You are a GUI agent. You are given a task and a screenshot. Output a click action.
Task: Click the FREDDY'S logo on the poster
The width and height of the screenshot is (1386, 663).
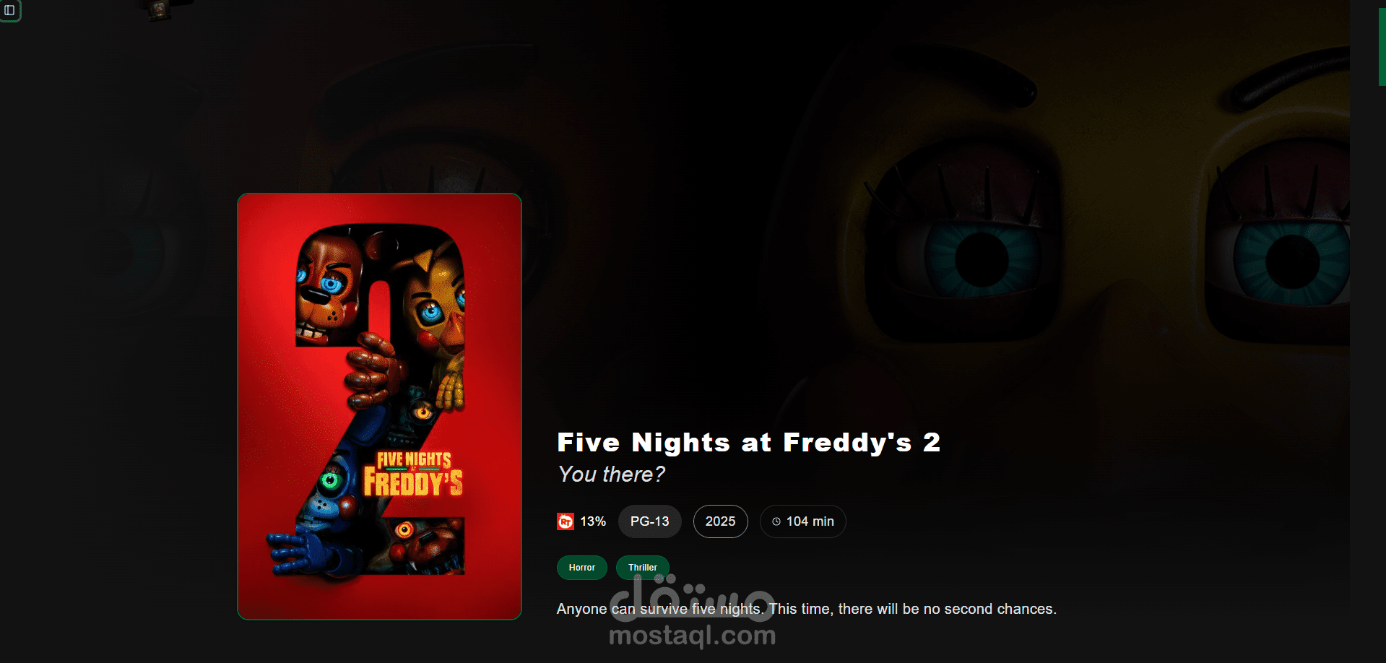413,482
